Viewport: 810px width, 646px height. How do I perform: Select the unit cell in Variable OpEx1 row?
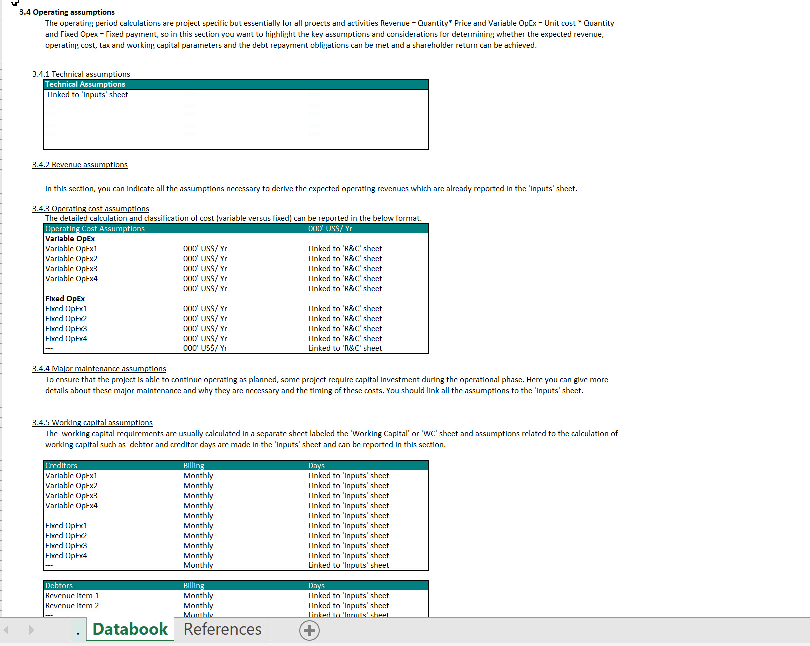pyautogui.click(x=205, y=249)
